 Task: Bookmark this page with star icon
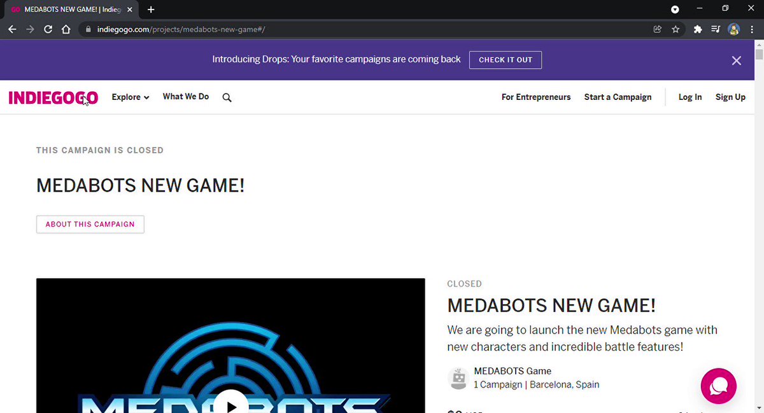pyautogui.click(x=676, y=29)
